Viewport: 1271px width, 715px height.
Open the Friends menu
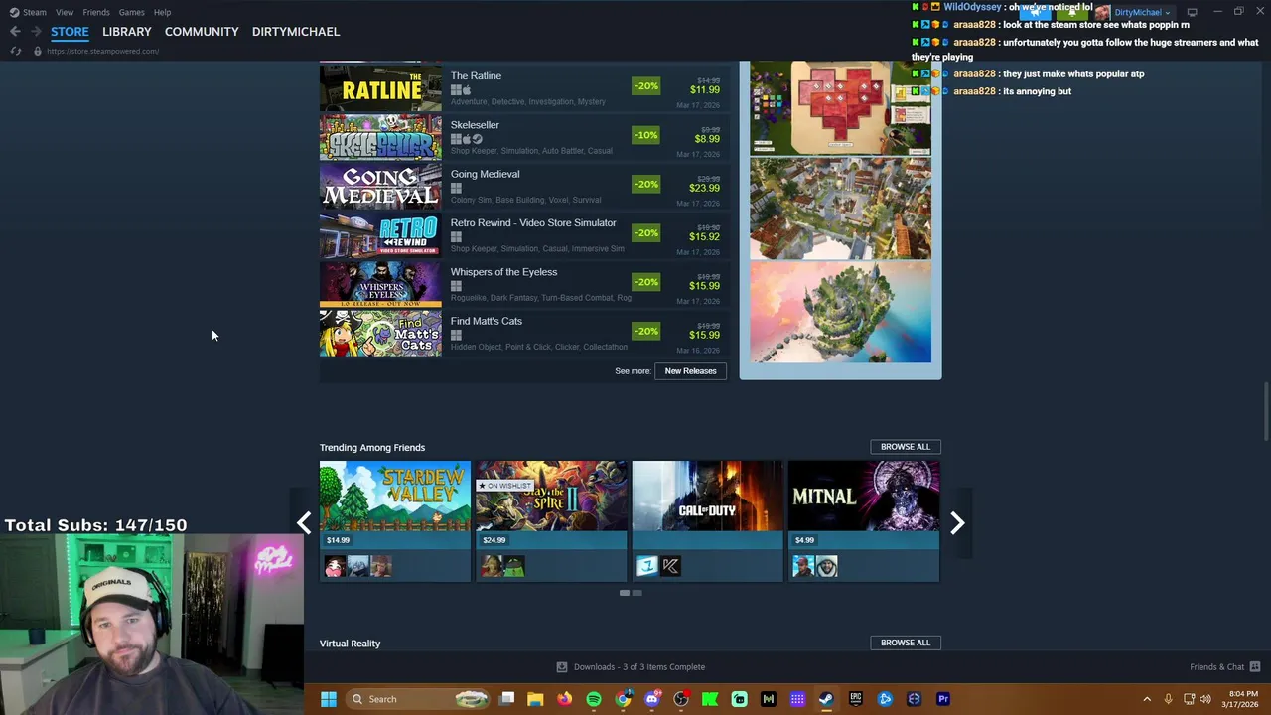pos(96,12)
